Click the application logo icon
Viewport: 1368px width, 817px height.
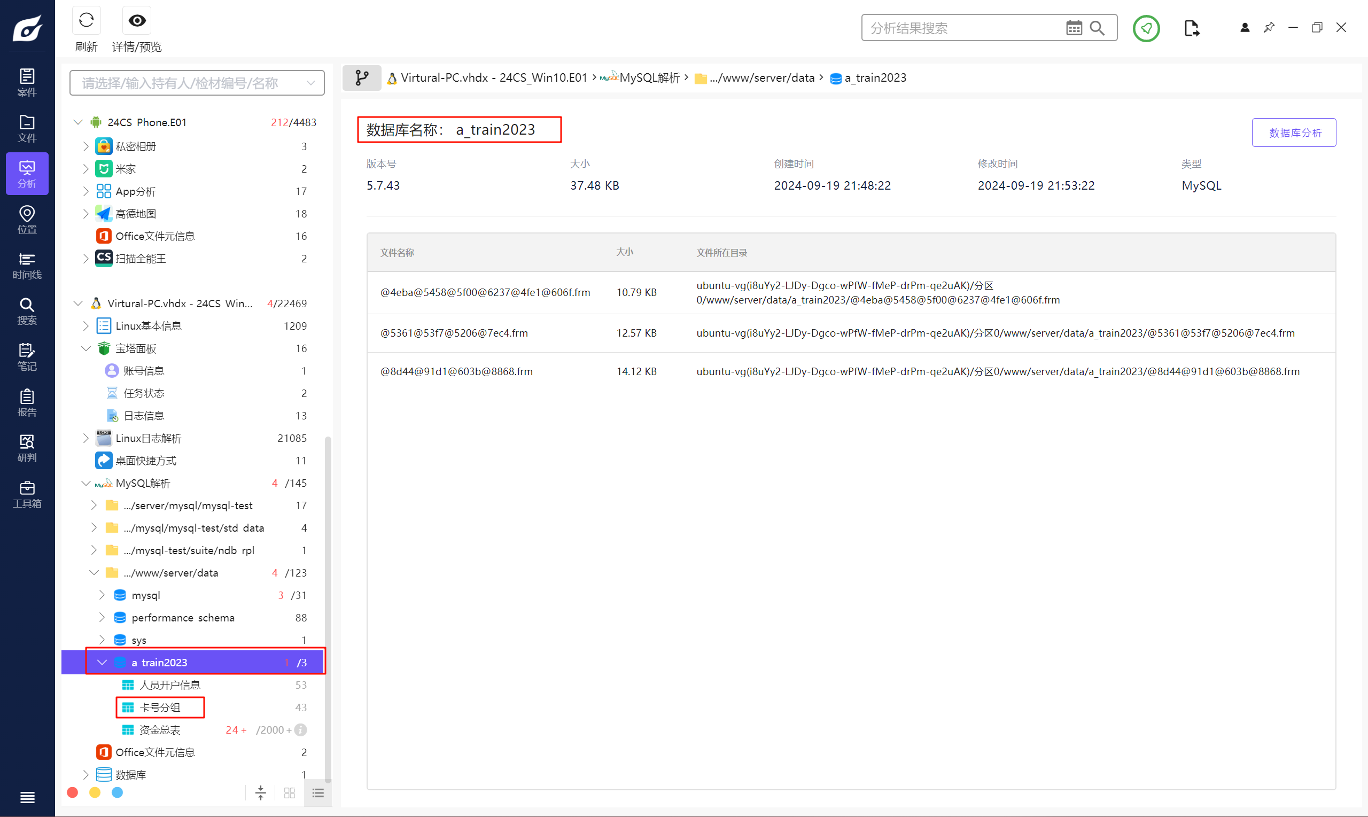[27, 28]
